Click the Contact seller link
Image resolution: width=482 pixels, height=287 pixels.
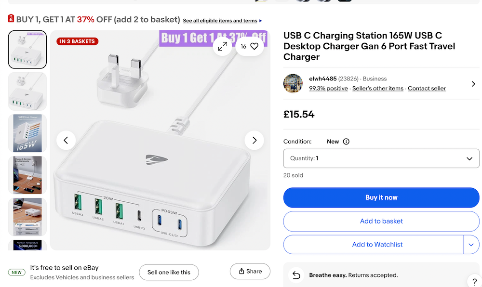pos(427,89)
